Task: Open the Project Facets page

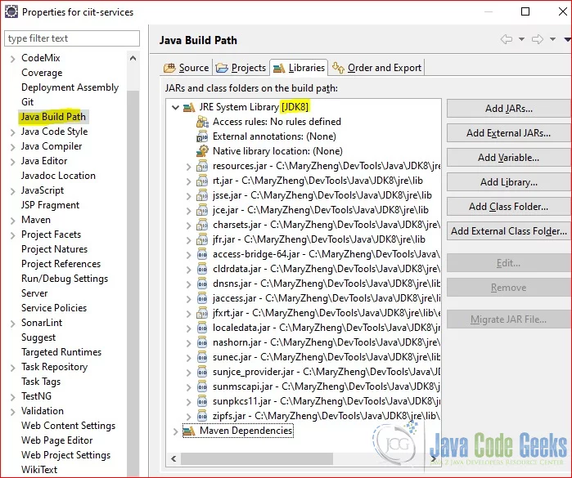Action: click(x=51, y=235)
